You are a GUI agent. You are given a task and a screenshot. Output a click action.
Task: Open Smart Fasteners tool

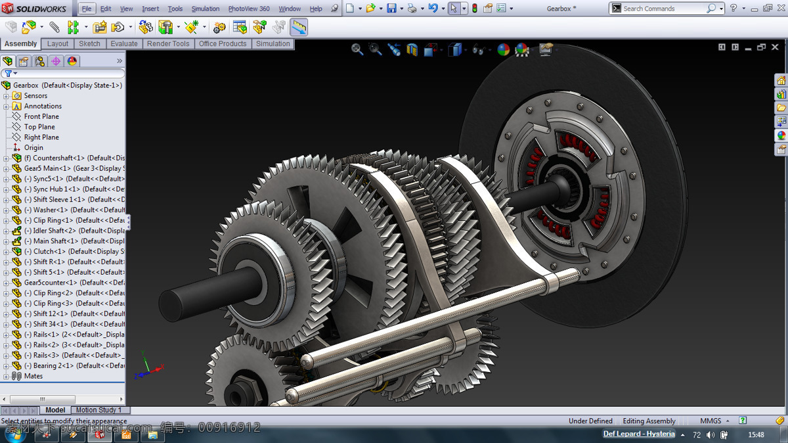click(99, 27)
